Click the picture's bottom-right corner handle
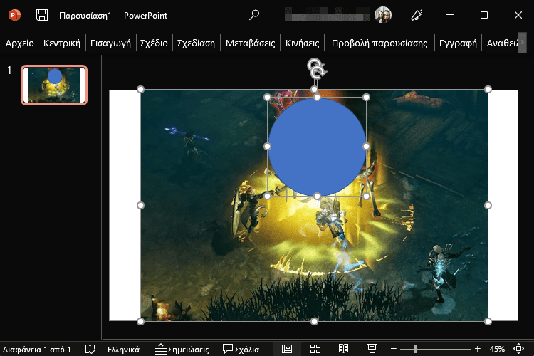The height and width of the screenshot is (356, 534). coord(488,321)
